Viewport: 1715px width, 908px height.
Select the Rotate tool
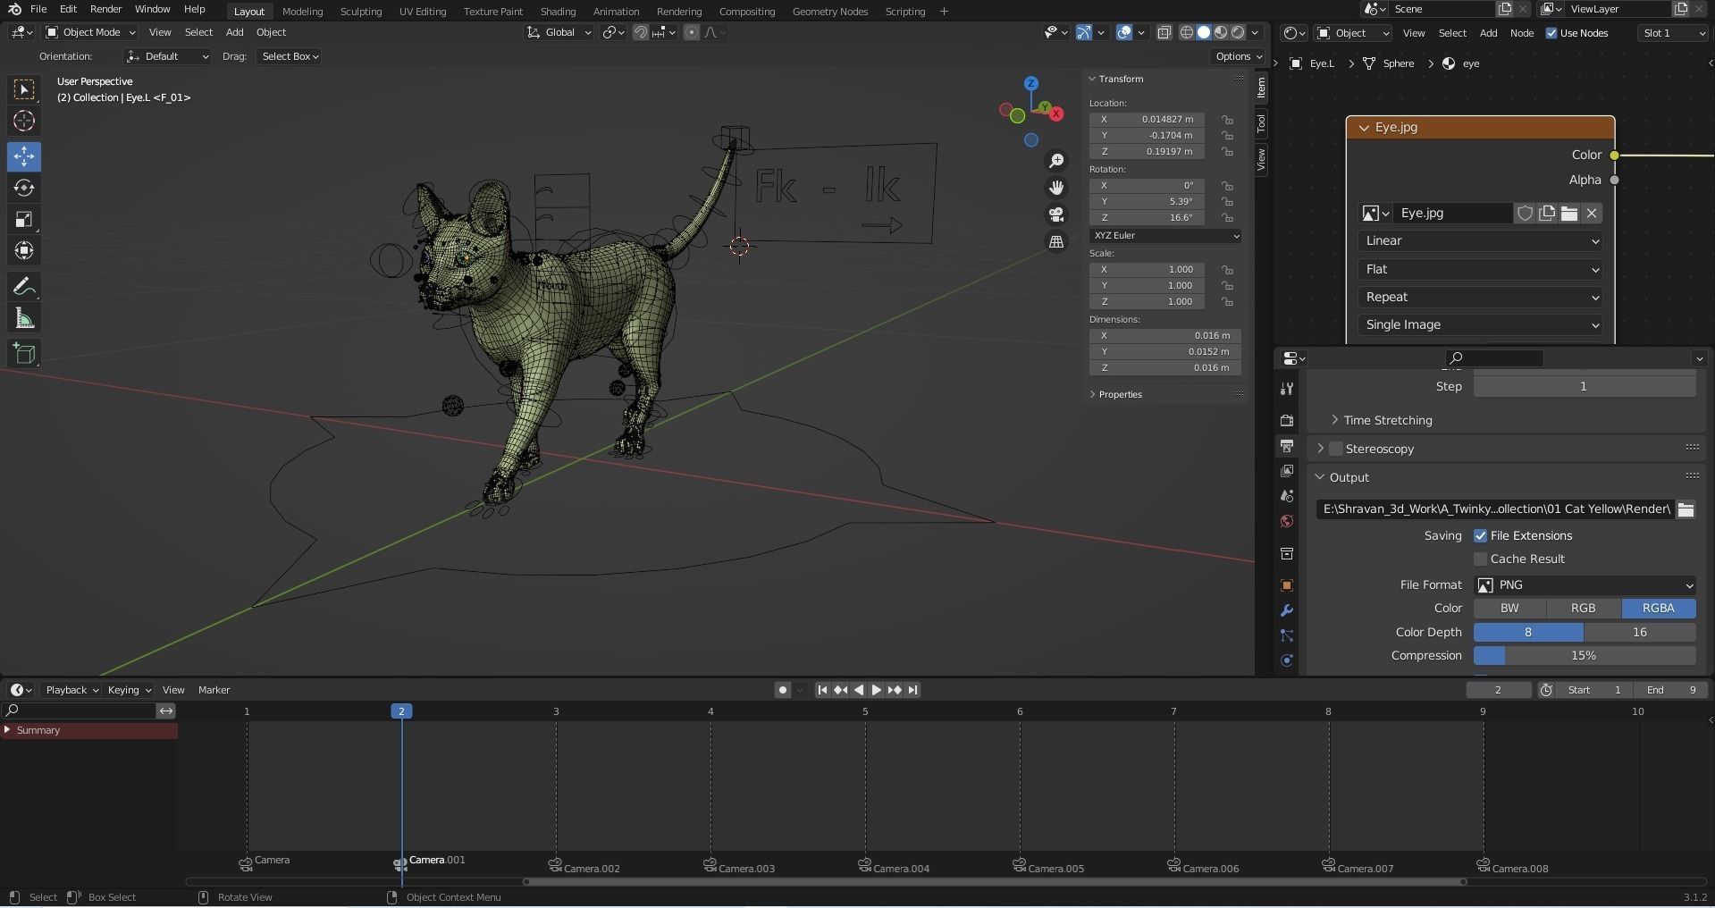(24, 188)
